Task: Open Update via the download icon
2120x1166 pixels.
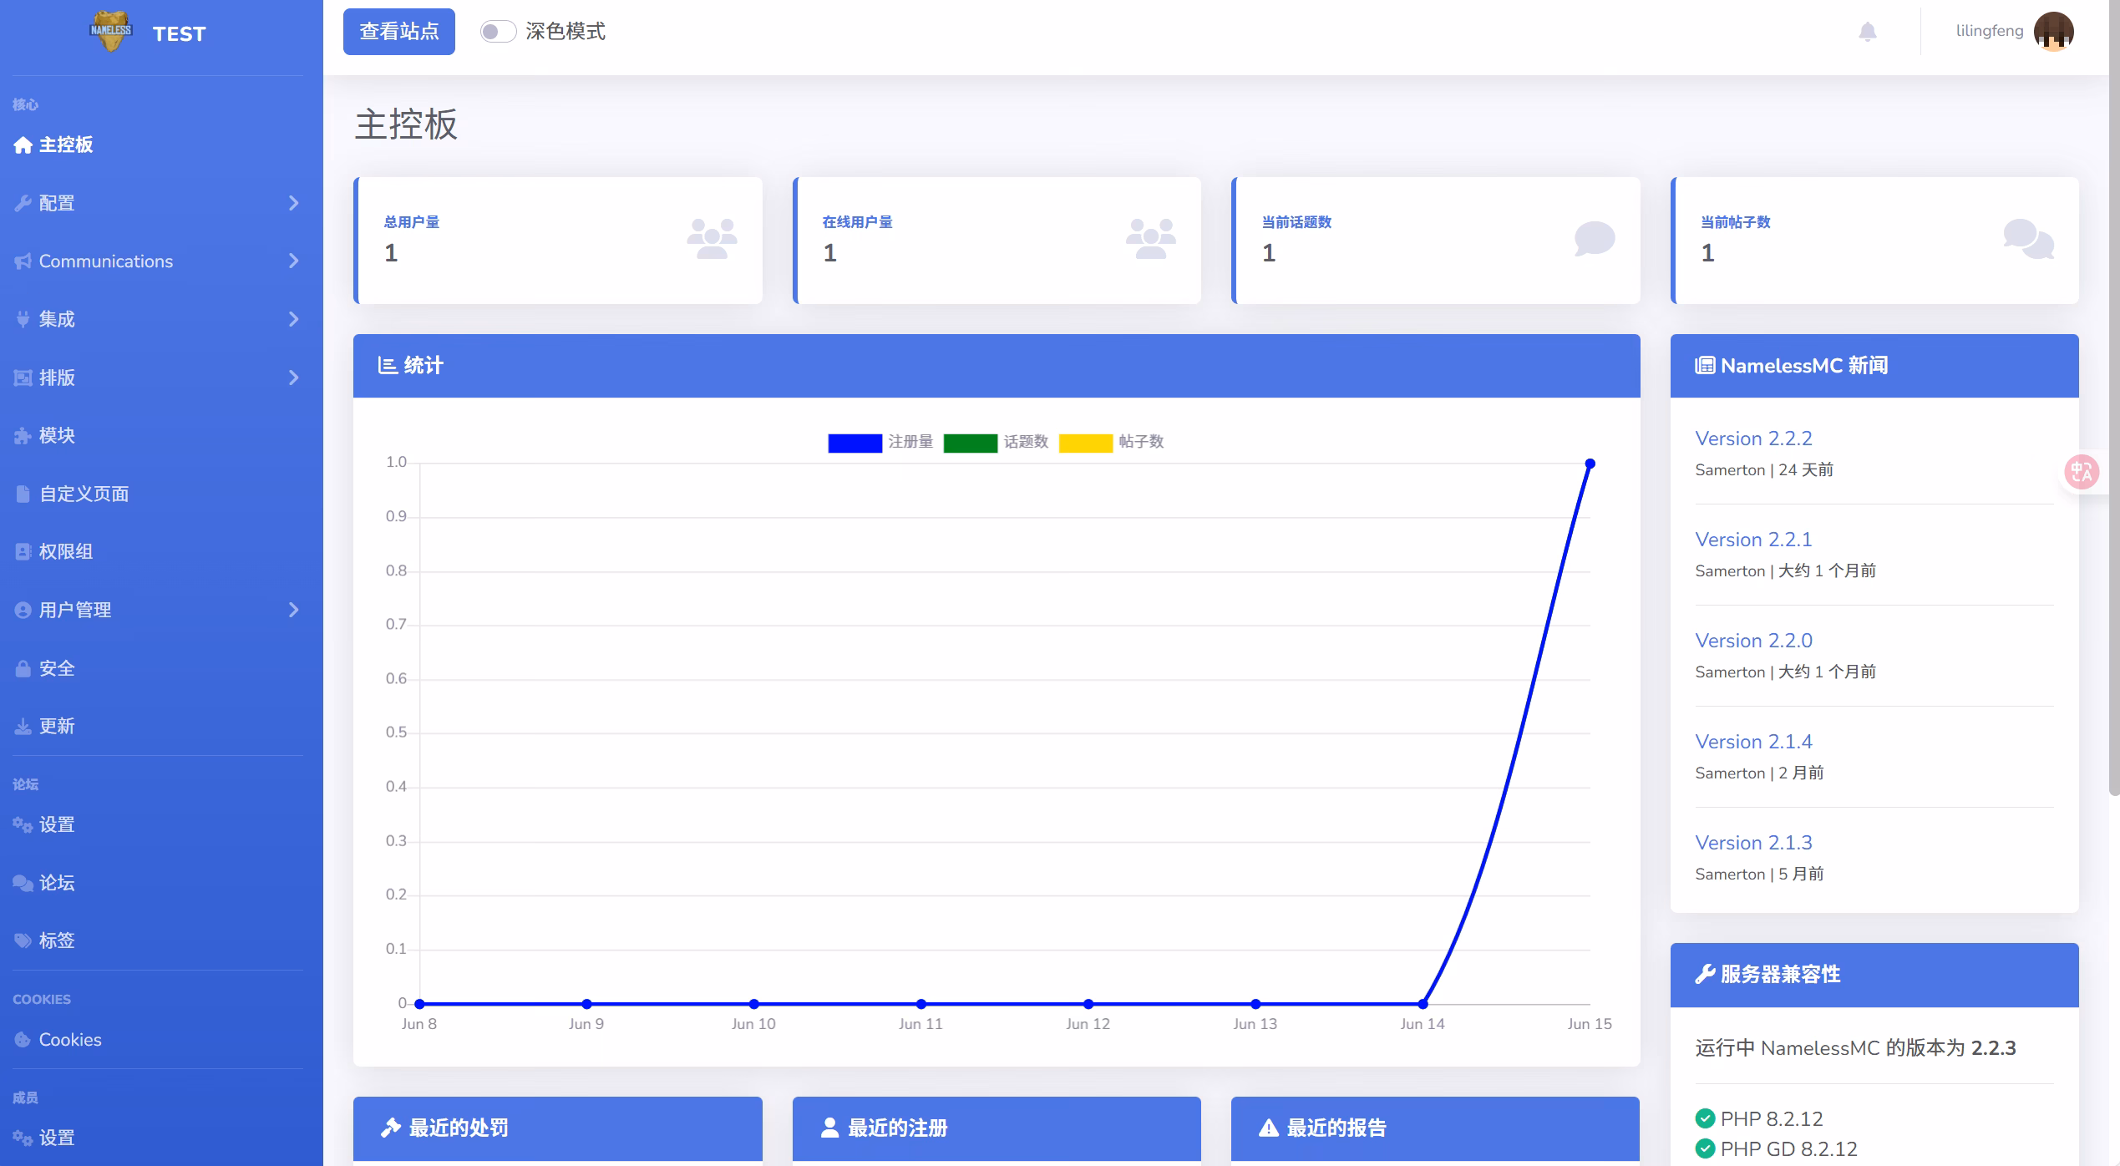Action: (x=23, y=727)
